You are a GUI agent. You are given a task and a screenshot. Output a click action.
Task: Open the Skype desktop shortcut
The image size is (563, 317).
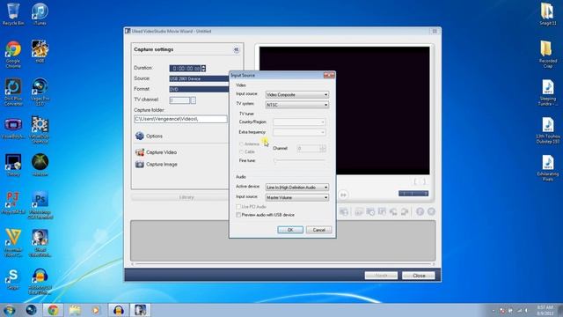click(x=13, y=279)
